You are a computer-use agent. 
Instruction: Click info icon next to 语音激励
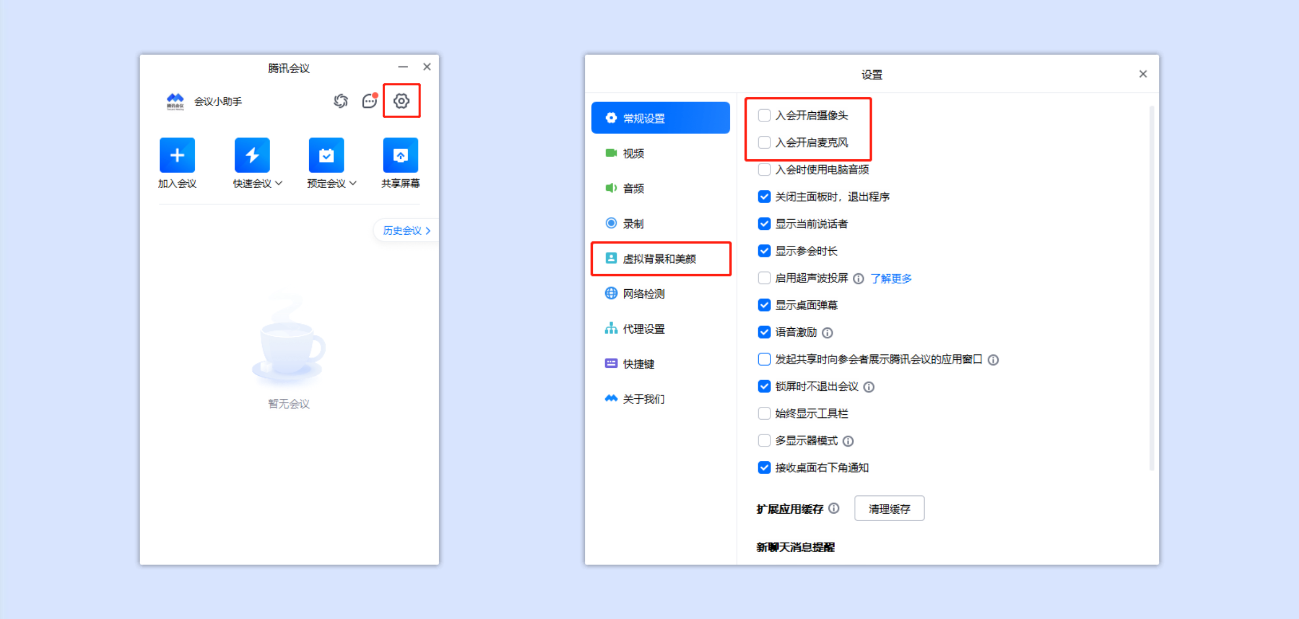[x=827, y=332]
